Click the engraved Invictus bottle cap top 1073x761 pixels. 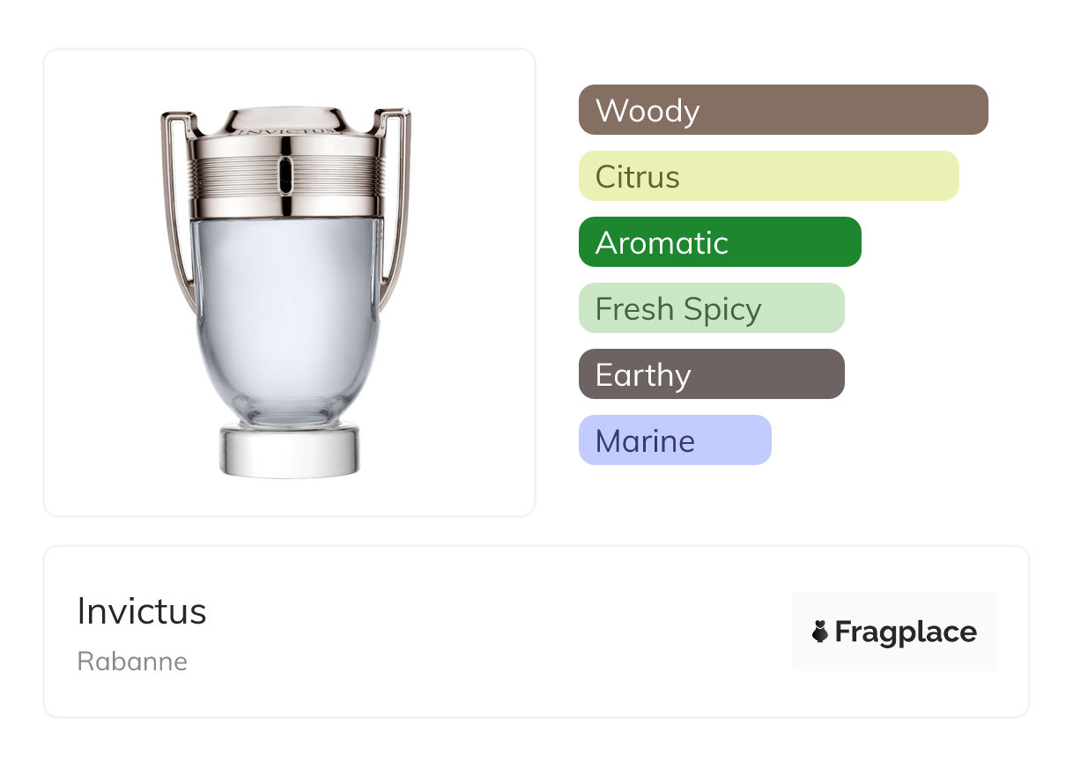pyautogui.click(x=285, y=122)
